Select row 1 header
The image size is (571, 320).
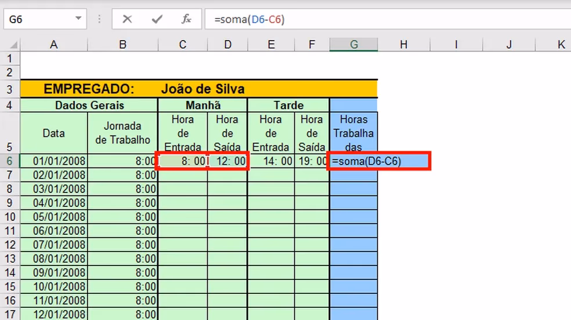pos(10,59)
